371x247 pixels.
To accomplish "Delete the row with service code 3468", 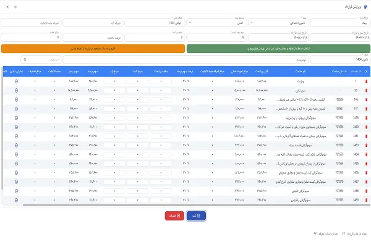I will click(x=366, y=191).
